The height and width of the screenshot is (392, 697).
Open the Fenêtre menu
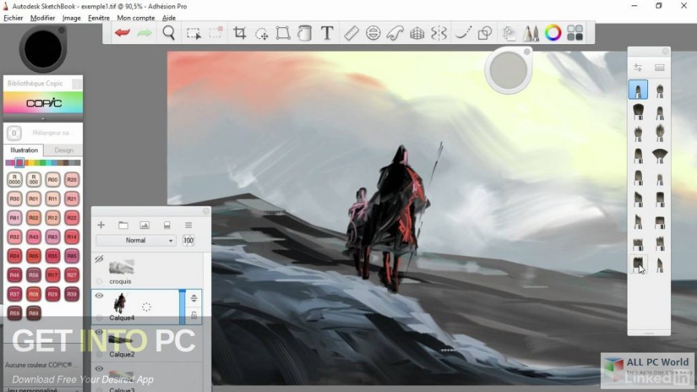98,17
